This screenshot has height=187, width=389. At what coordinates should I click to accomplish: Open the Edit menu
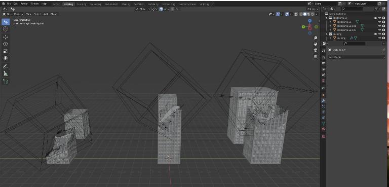[16, 4]
